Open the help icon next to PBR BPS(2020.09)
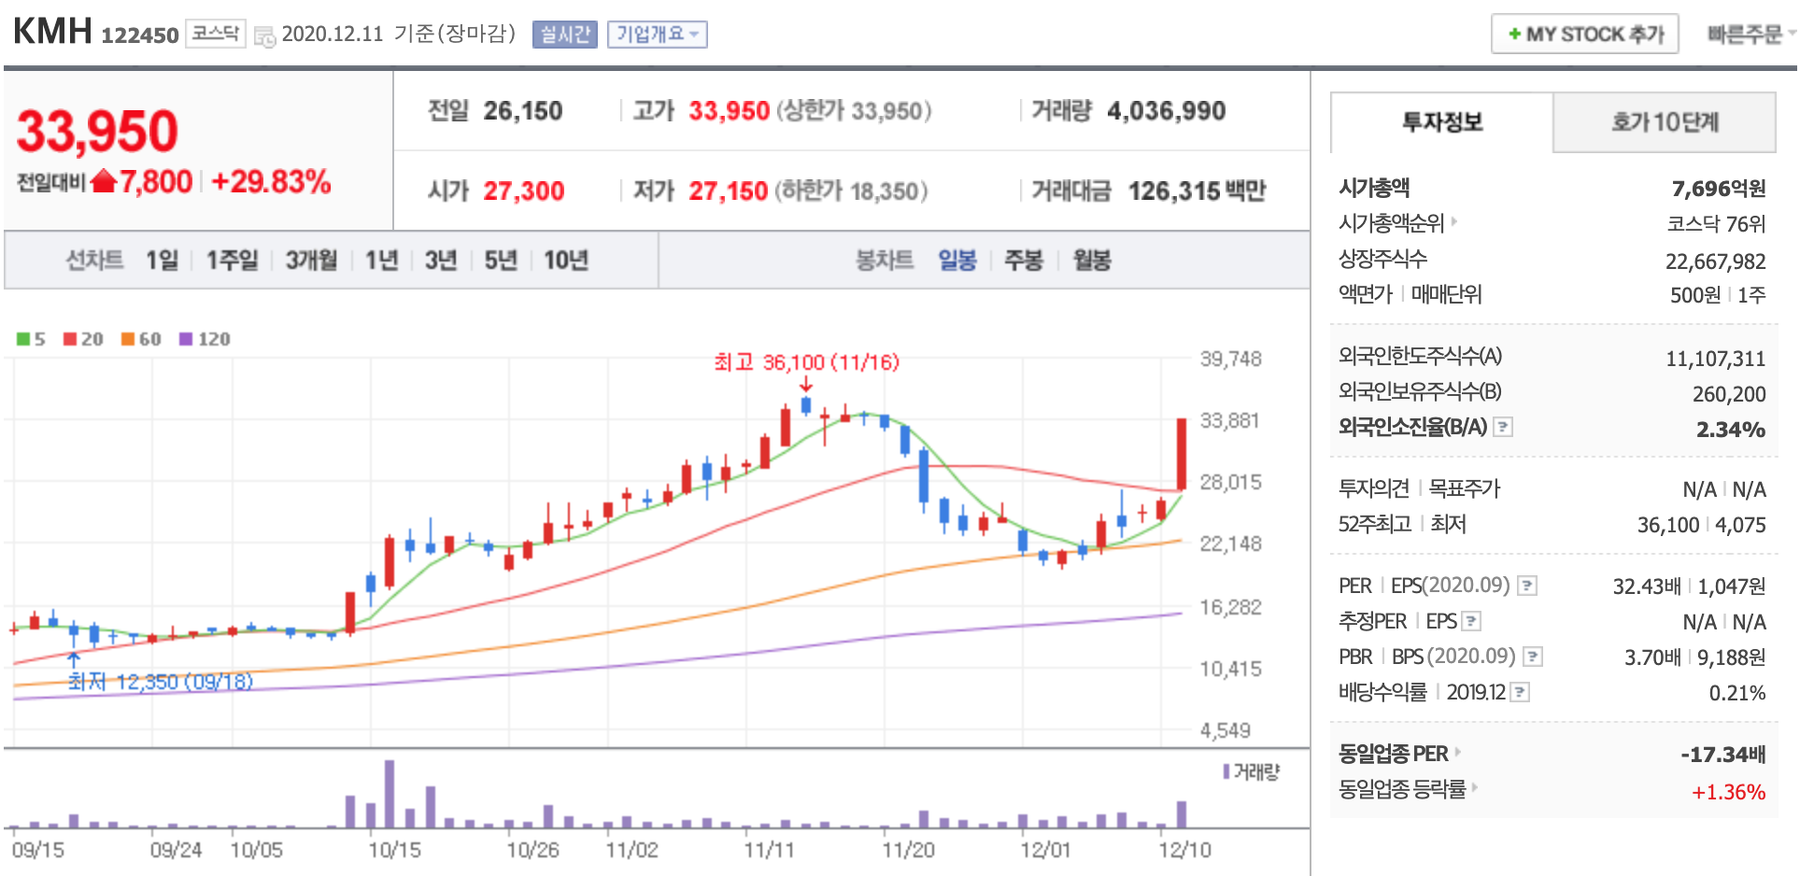The height and width of the screenshot is (876, 1814). pyautogui.click(x=1533, y=657)
